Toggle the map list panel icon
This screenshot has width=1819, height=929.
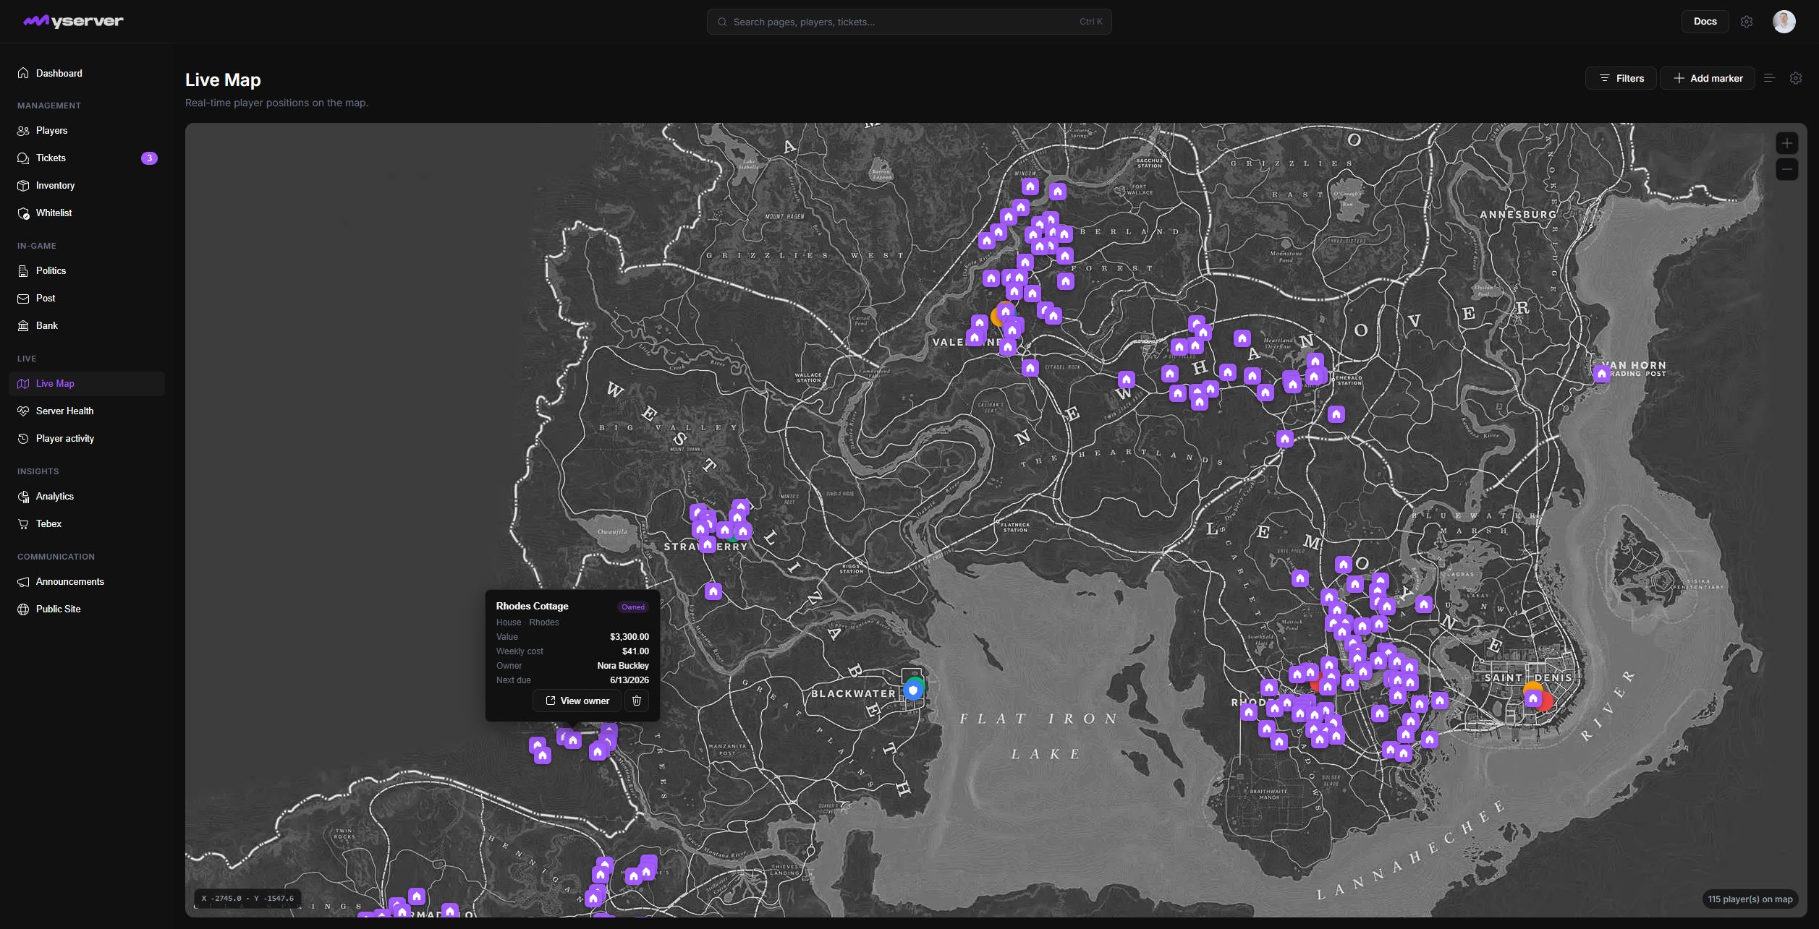[x=1769, y=78]
